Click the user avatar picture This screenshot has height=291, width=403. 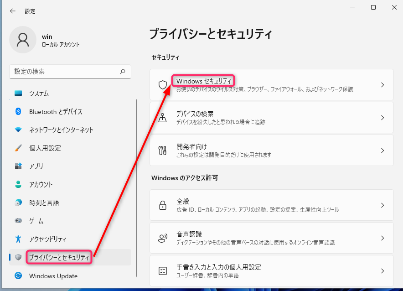point(23,40)
